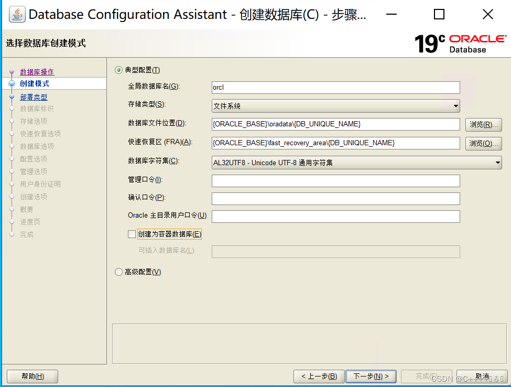Screen dimensions: 511x387
Task: Click the 取消 cancel button
Action: point(482,377)
